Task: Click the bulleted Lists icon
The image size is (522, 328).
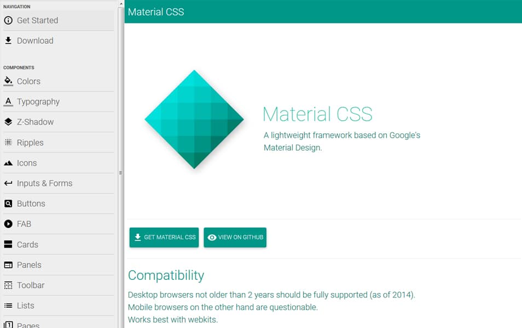Action: coord(8,306)
